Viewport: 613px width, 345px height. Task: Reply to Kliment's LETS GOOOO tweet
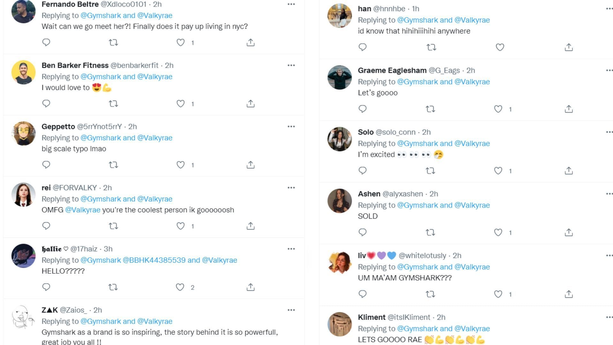(362, 344)
